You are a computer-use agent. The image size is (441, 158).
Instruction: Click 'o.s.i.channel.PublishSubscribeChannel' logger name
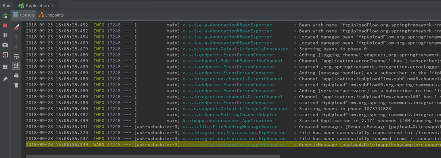(233, 61)
